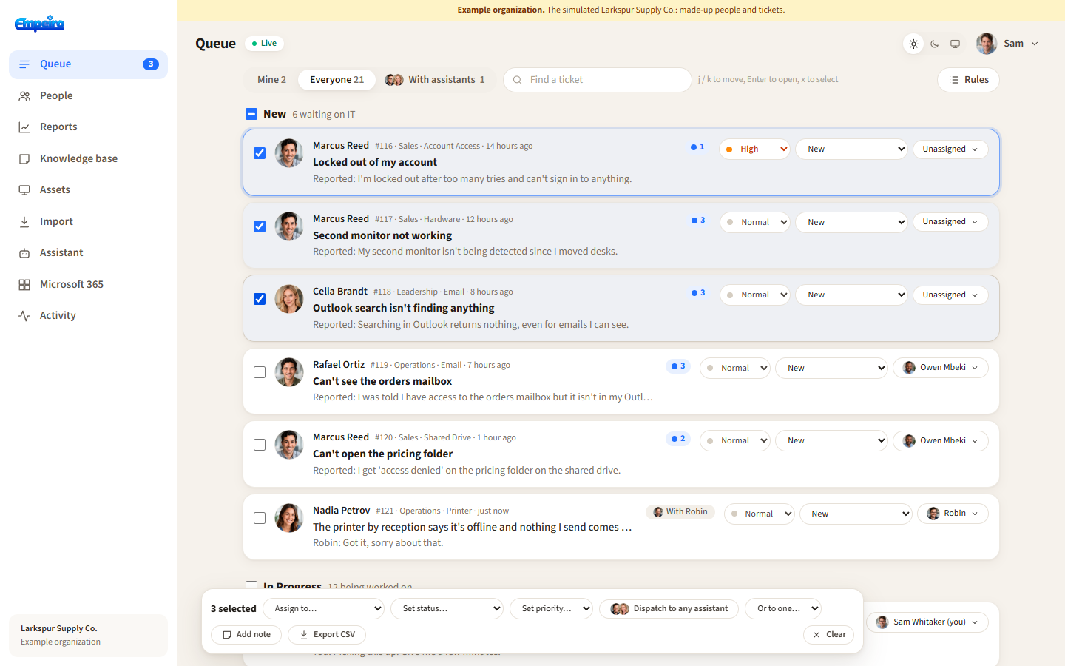The height and width of the screenshot is (666, 1065).
Task: Open the Set status… dropdown
Action: [447, 609]
